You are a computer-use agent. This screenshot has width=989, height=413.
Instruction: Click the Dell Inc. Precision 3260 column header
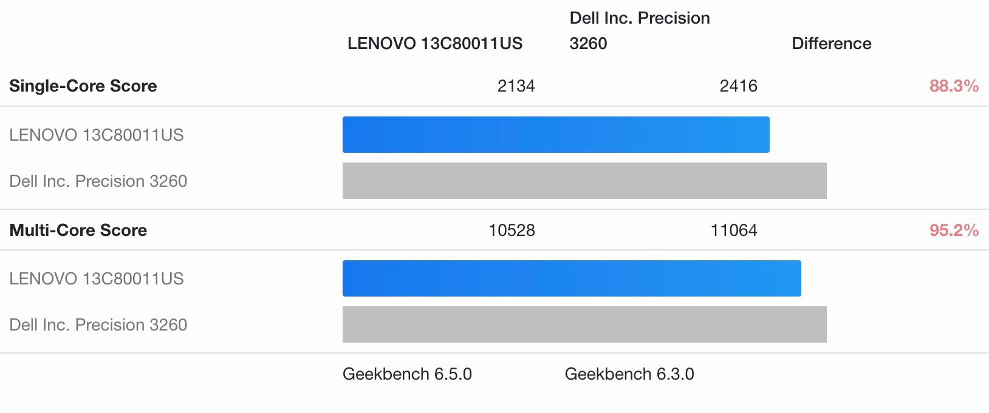tap(639, 31)
